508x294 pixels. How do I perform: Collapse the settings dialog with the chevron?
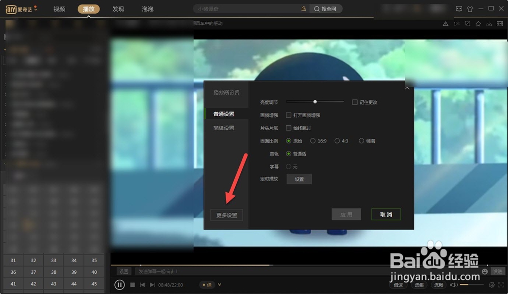407,88
